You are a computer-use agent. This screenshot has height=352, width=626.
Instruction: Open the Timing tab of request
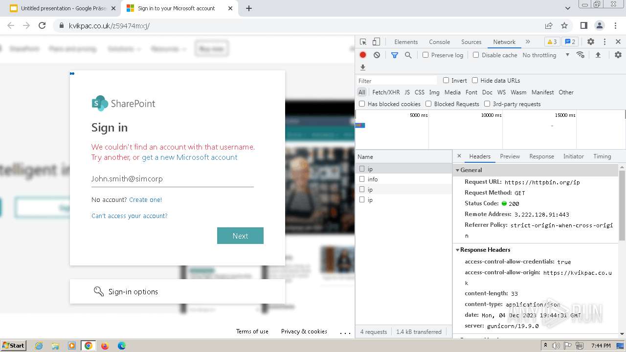click(602, 156)
